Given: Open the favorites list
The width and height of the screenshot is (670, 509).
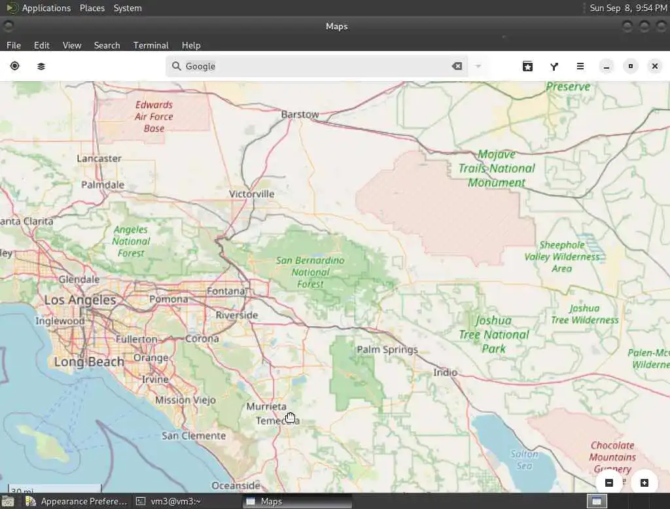Looking at the screenshot, I should click(528, 66).
